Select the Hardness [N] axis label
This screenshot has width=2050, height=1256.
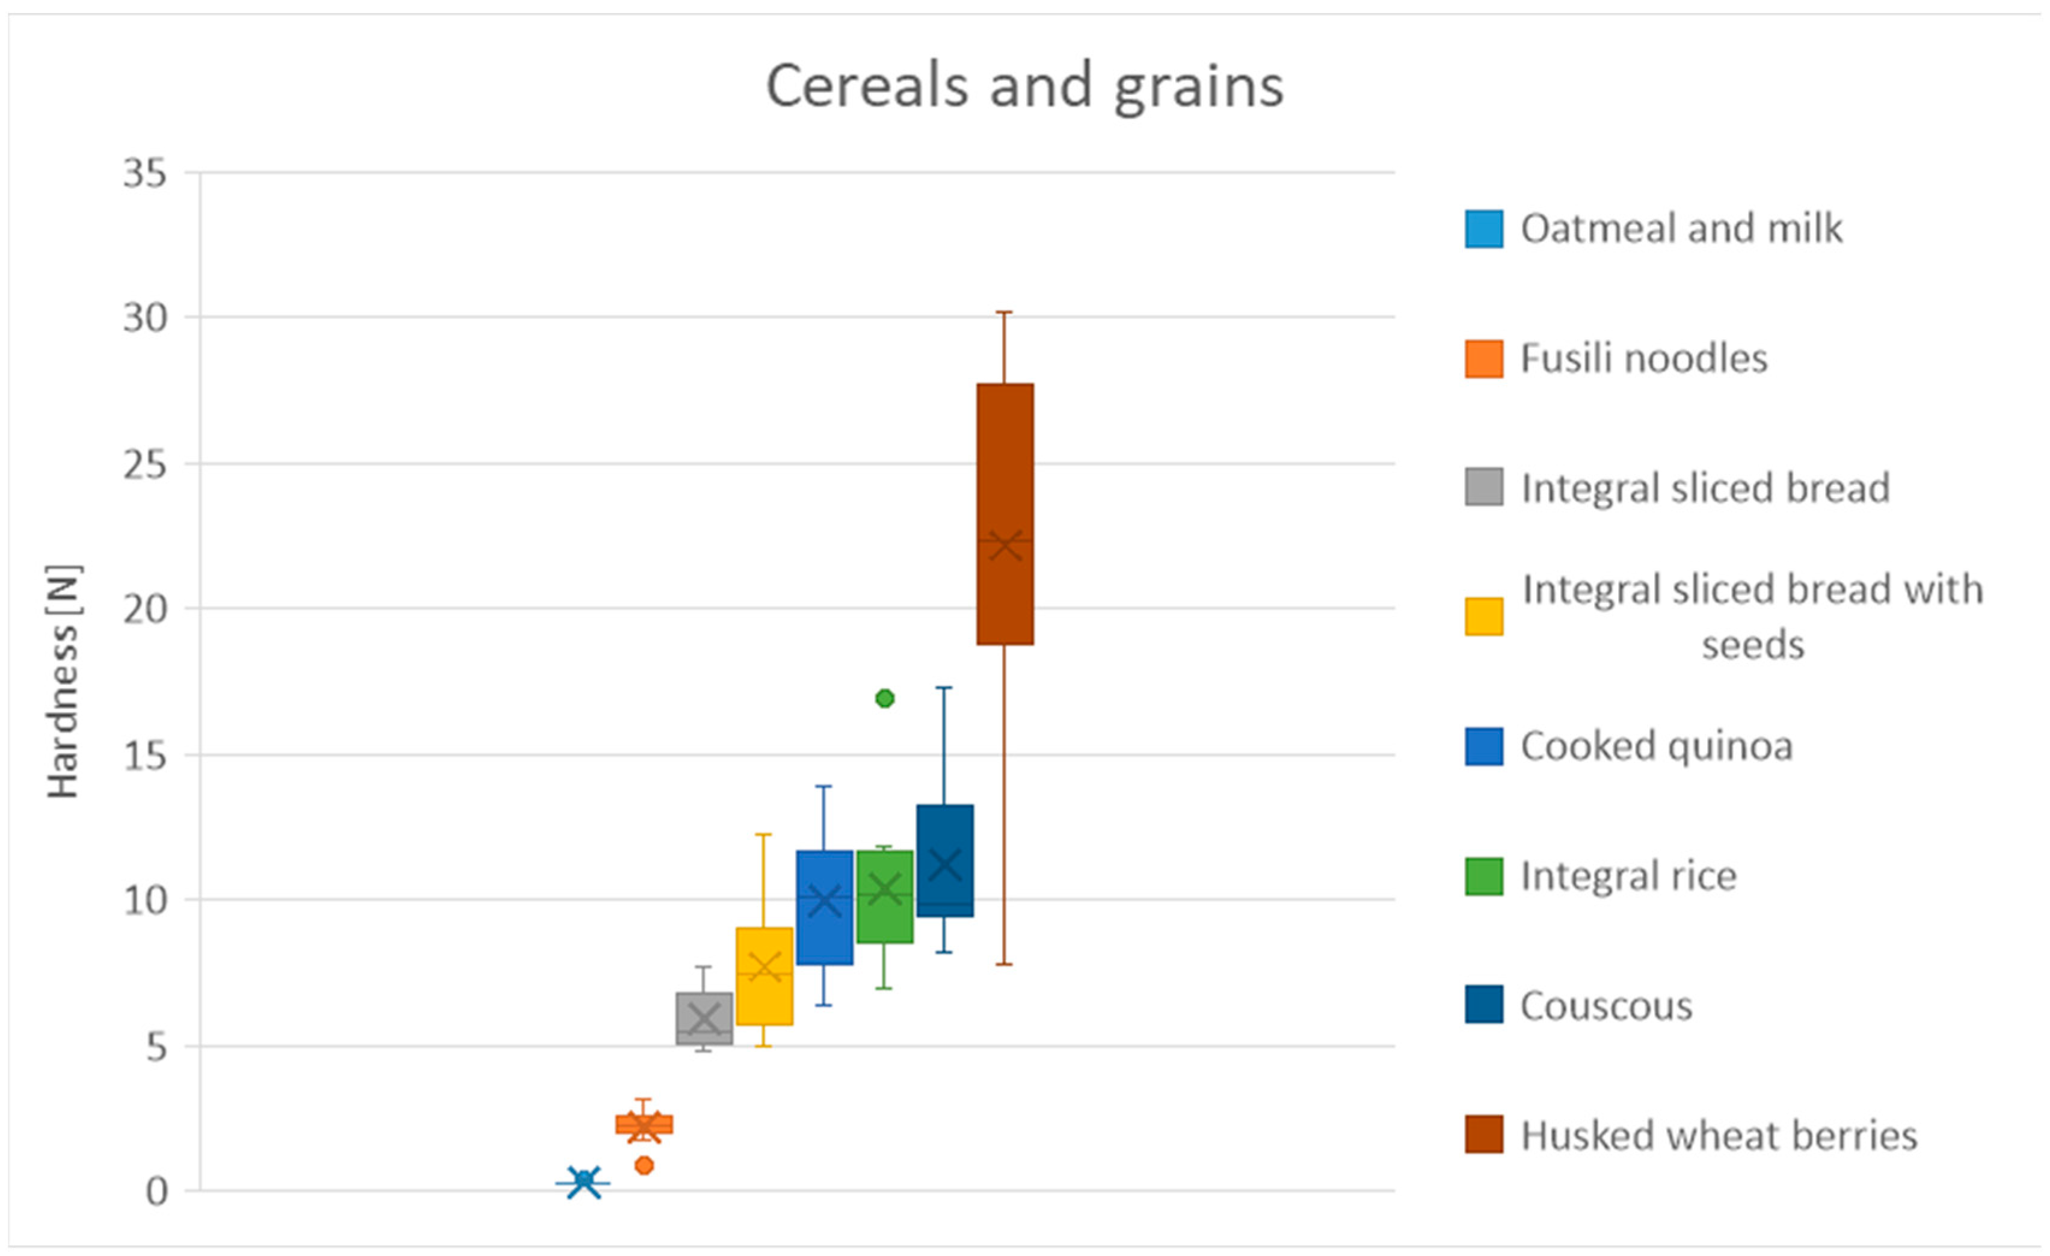(63, 681)
